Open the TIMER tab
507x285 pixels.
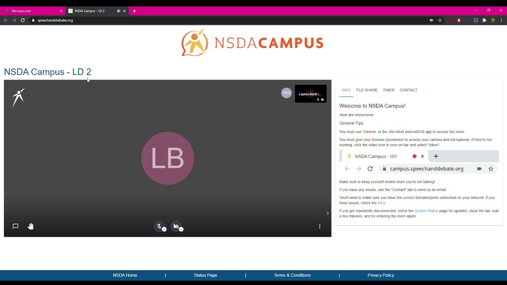click(389, 90)
